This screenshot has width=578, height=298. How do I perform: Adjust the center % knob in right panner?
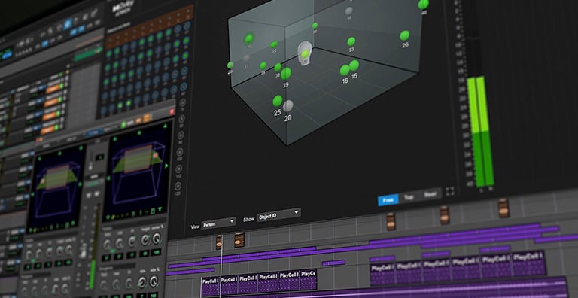click(x=156, y=239)
